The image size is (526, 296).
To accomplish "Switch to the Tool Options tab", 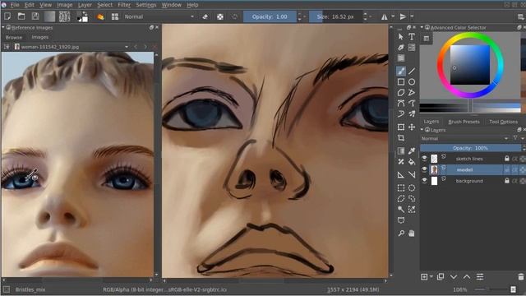I will click(x=503, y=122).
